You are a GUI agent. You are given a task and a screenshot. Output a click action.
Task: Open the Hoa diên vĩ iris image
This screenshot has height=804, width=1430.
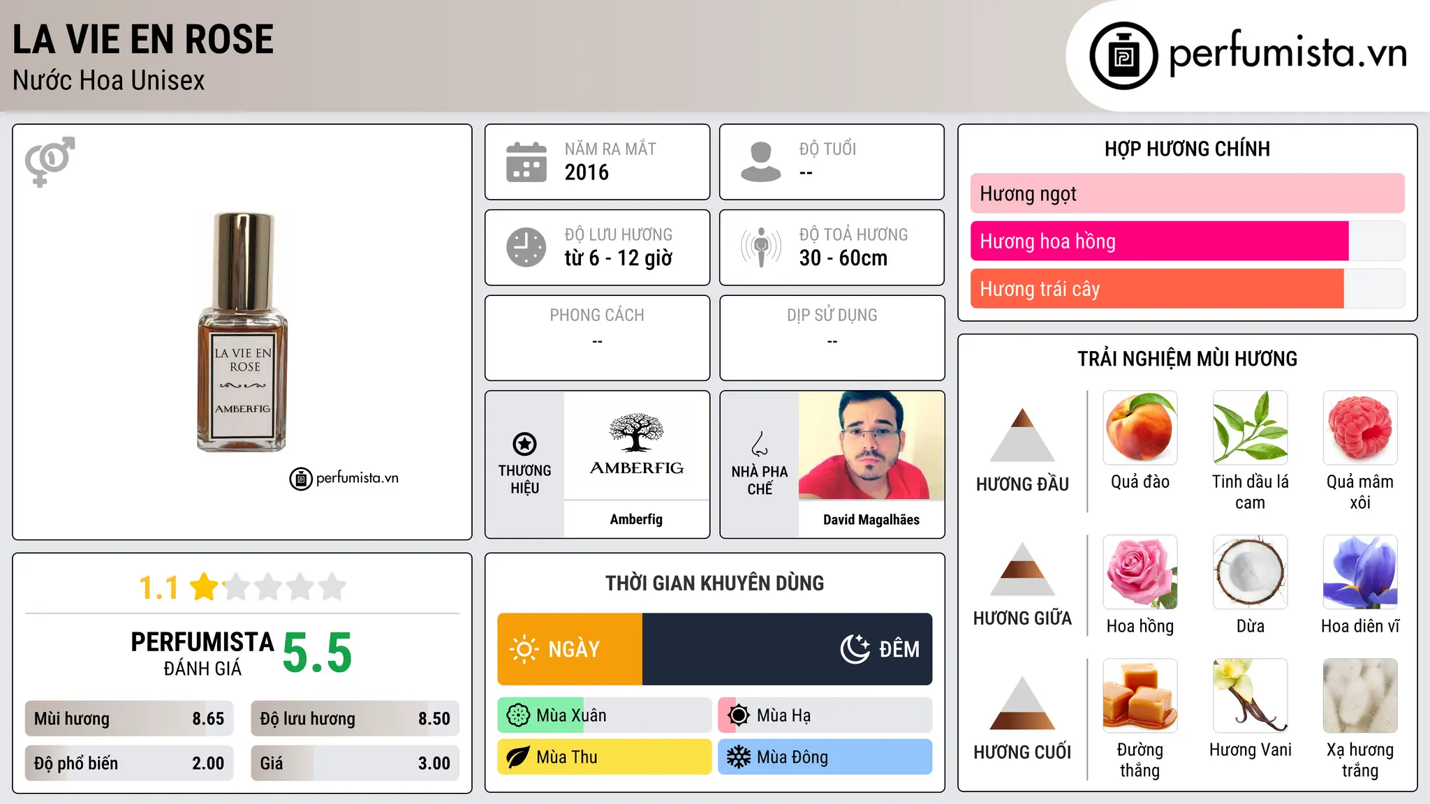(1360, 572)
